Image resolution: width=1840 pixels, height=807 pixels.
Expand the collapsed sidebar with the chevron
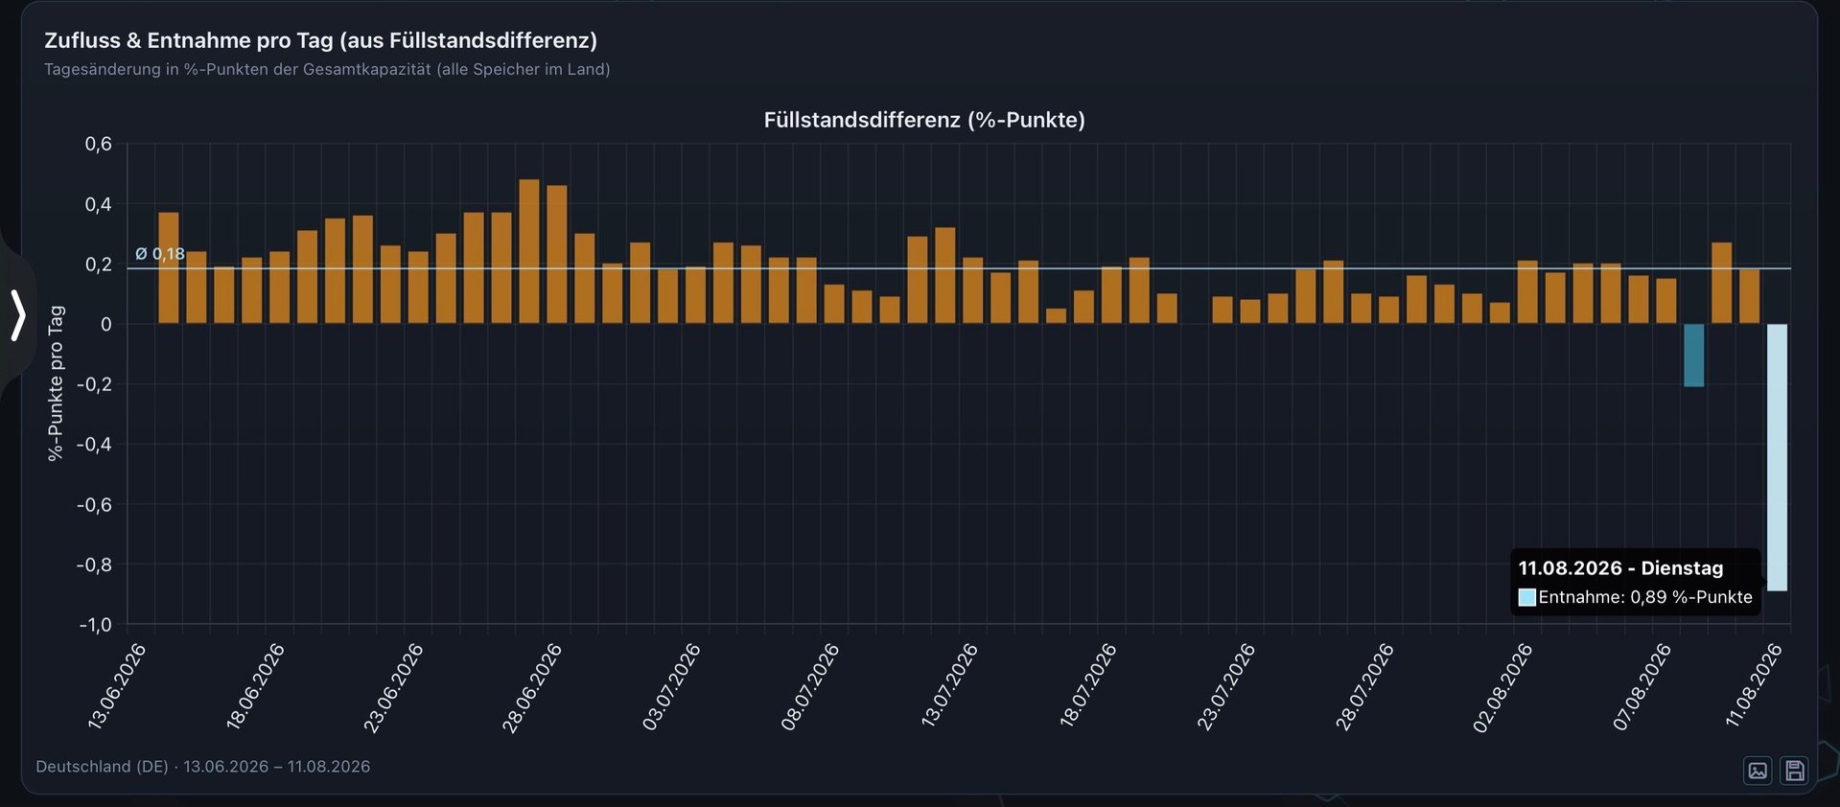pos(17,315)
